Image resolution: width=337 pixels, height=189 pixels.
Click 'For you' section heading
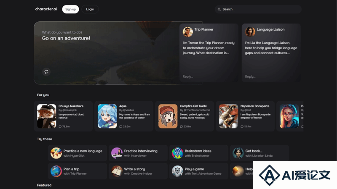43,95
